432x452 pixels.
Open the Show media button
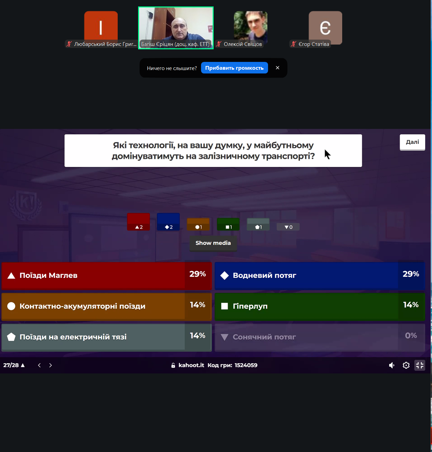[x=213, y=243]
